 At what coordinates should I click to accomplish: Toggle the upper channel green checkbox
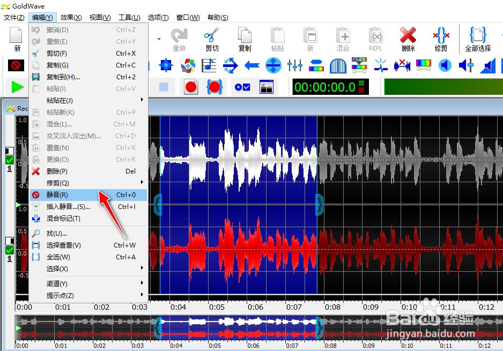click(x=10, y=160)
